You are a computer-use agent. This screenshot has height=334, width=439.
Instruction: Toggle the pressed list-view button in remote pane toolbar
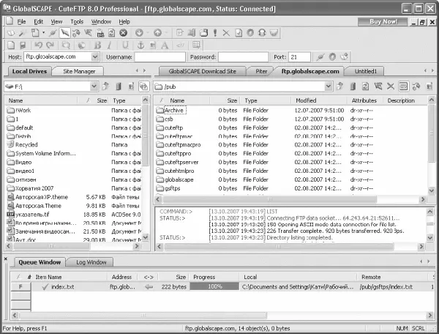pos(403,86)
